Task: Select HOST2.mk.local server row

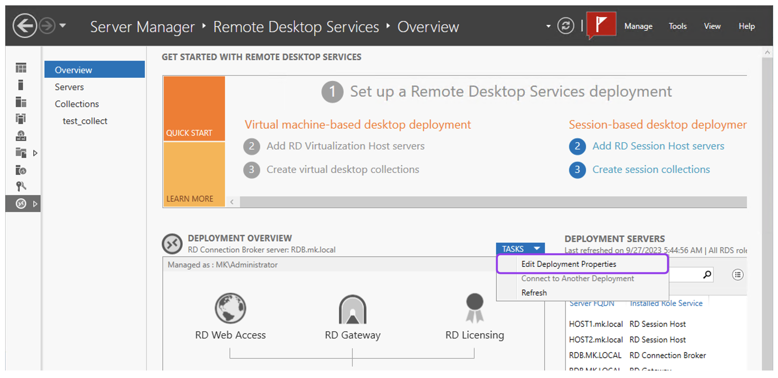Action: [x=656, y=340]
